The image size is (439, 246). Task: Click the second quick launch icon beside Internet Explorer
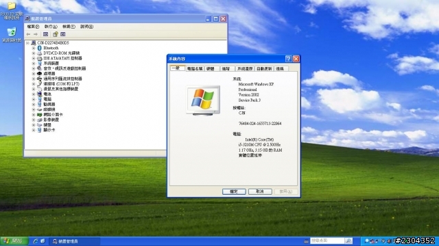click(43, 241)
